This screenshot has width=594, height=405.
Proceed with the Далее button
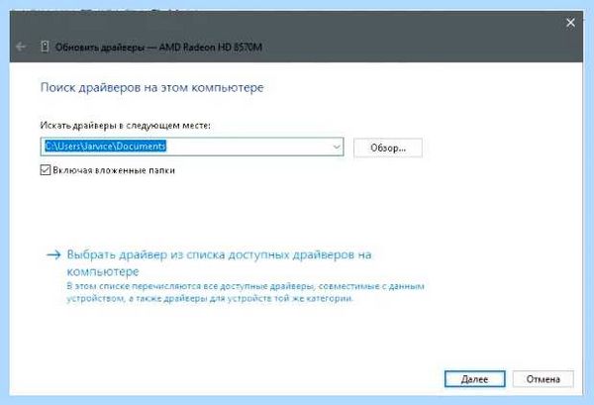474,379
